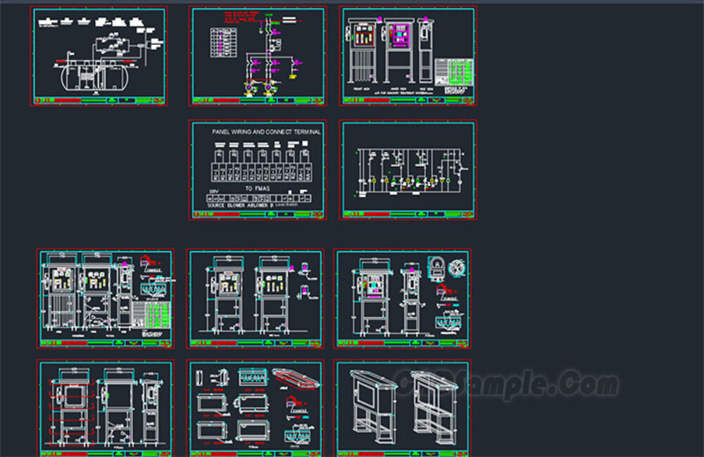
Task: Select the component parts detail sheet
Action: point(255,408)
